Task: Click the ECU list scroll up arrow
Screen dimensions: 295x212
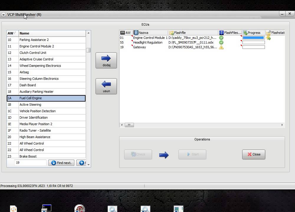Action: 88,33
